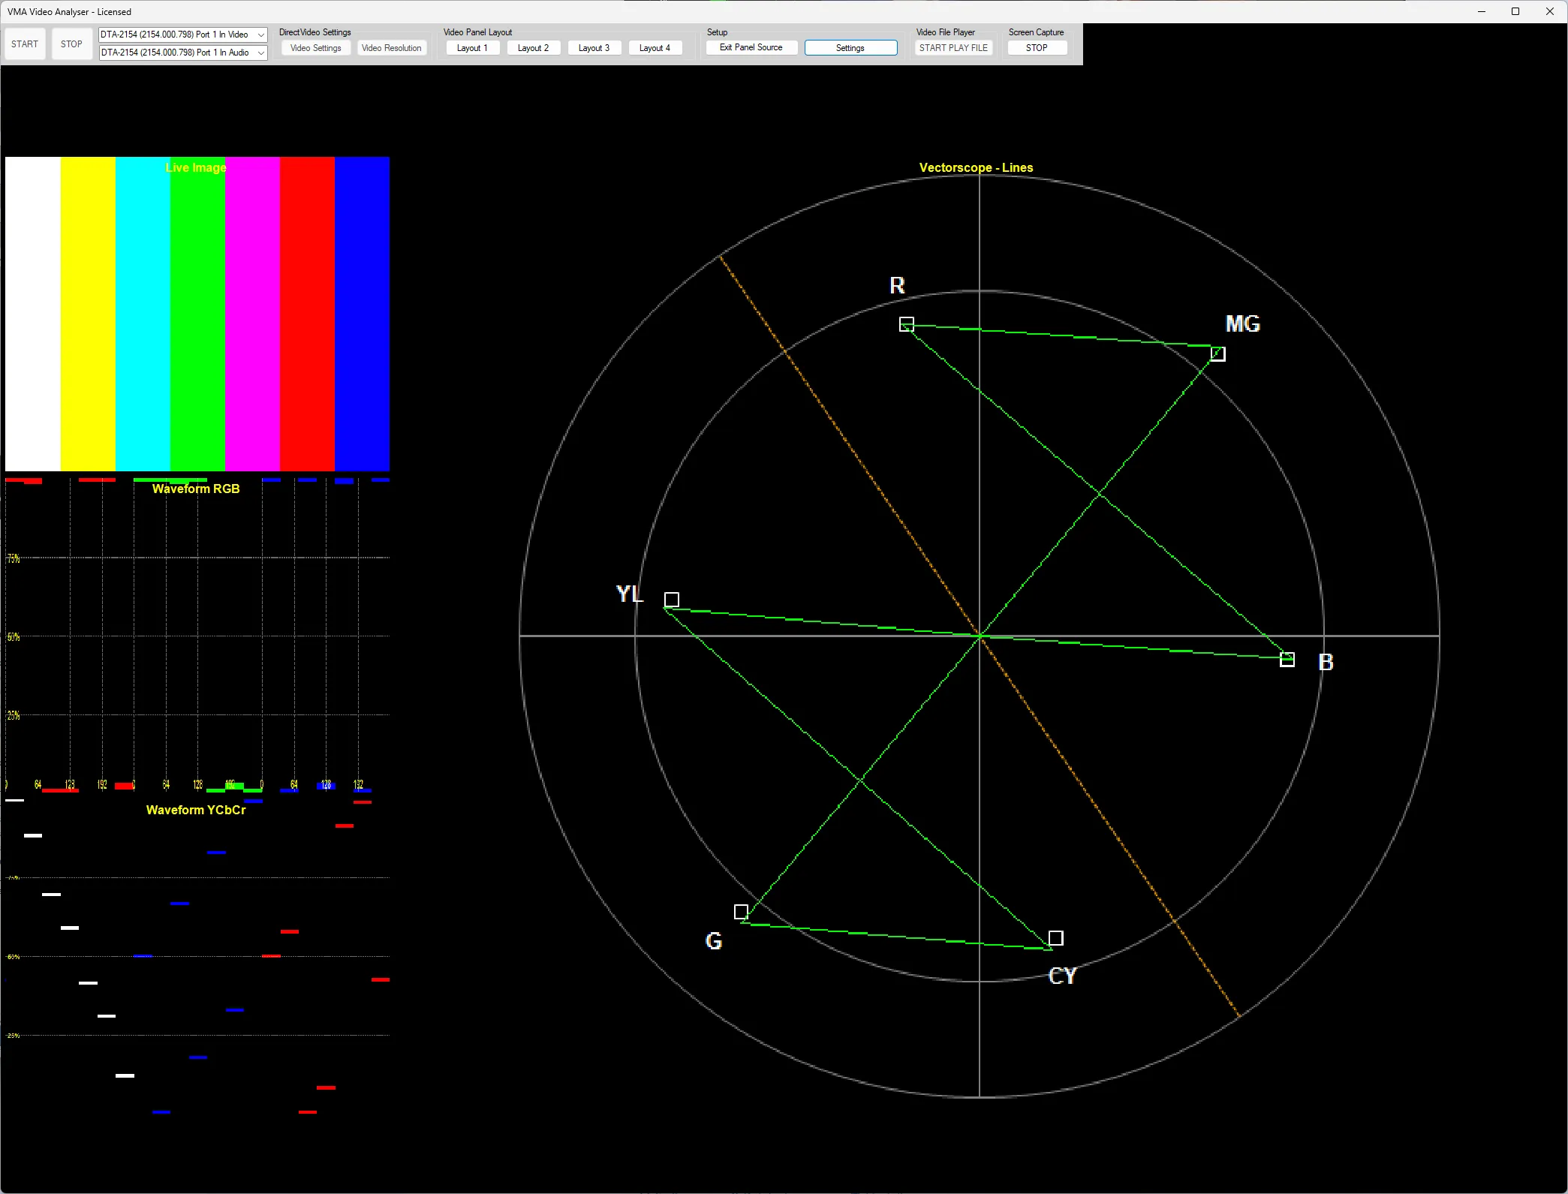This screenshot has height=1194, width=1568.
Task: Click Exit Panel Source
Action: pyautogui.click(x=751, y=47)
